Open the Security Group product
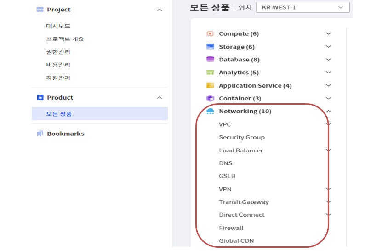This screenshot has width=388, height=251. pyautogui.click(x=241, y=137)
